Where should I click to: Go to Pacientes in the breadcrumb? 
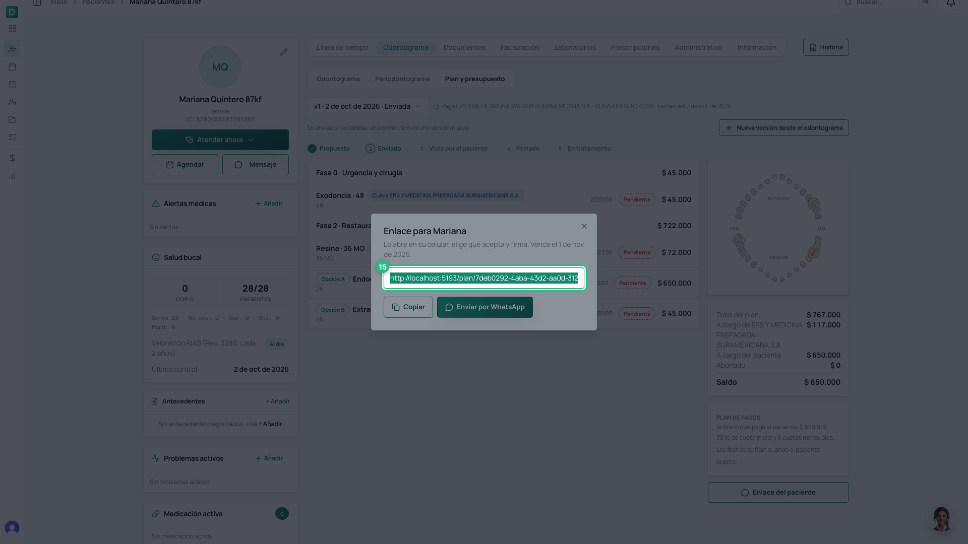[x=98, y=3]
